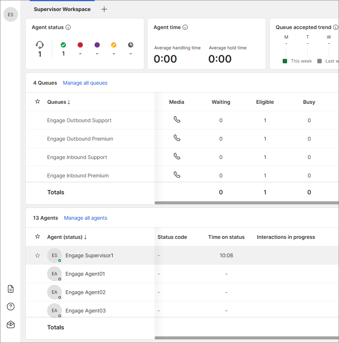Click the Status code column header
The image size is (339, 343).
point(172,237)
